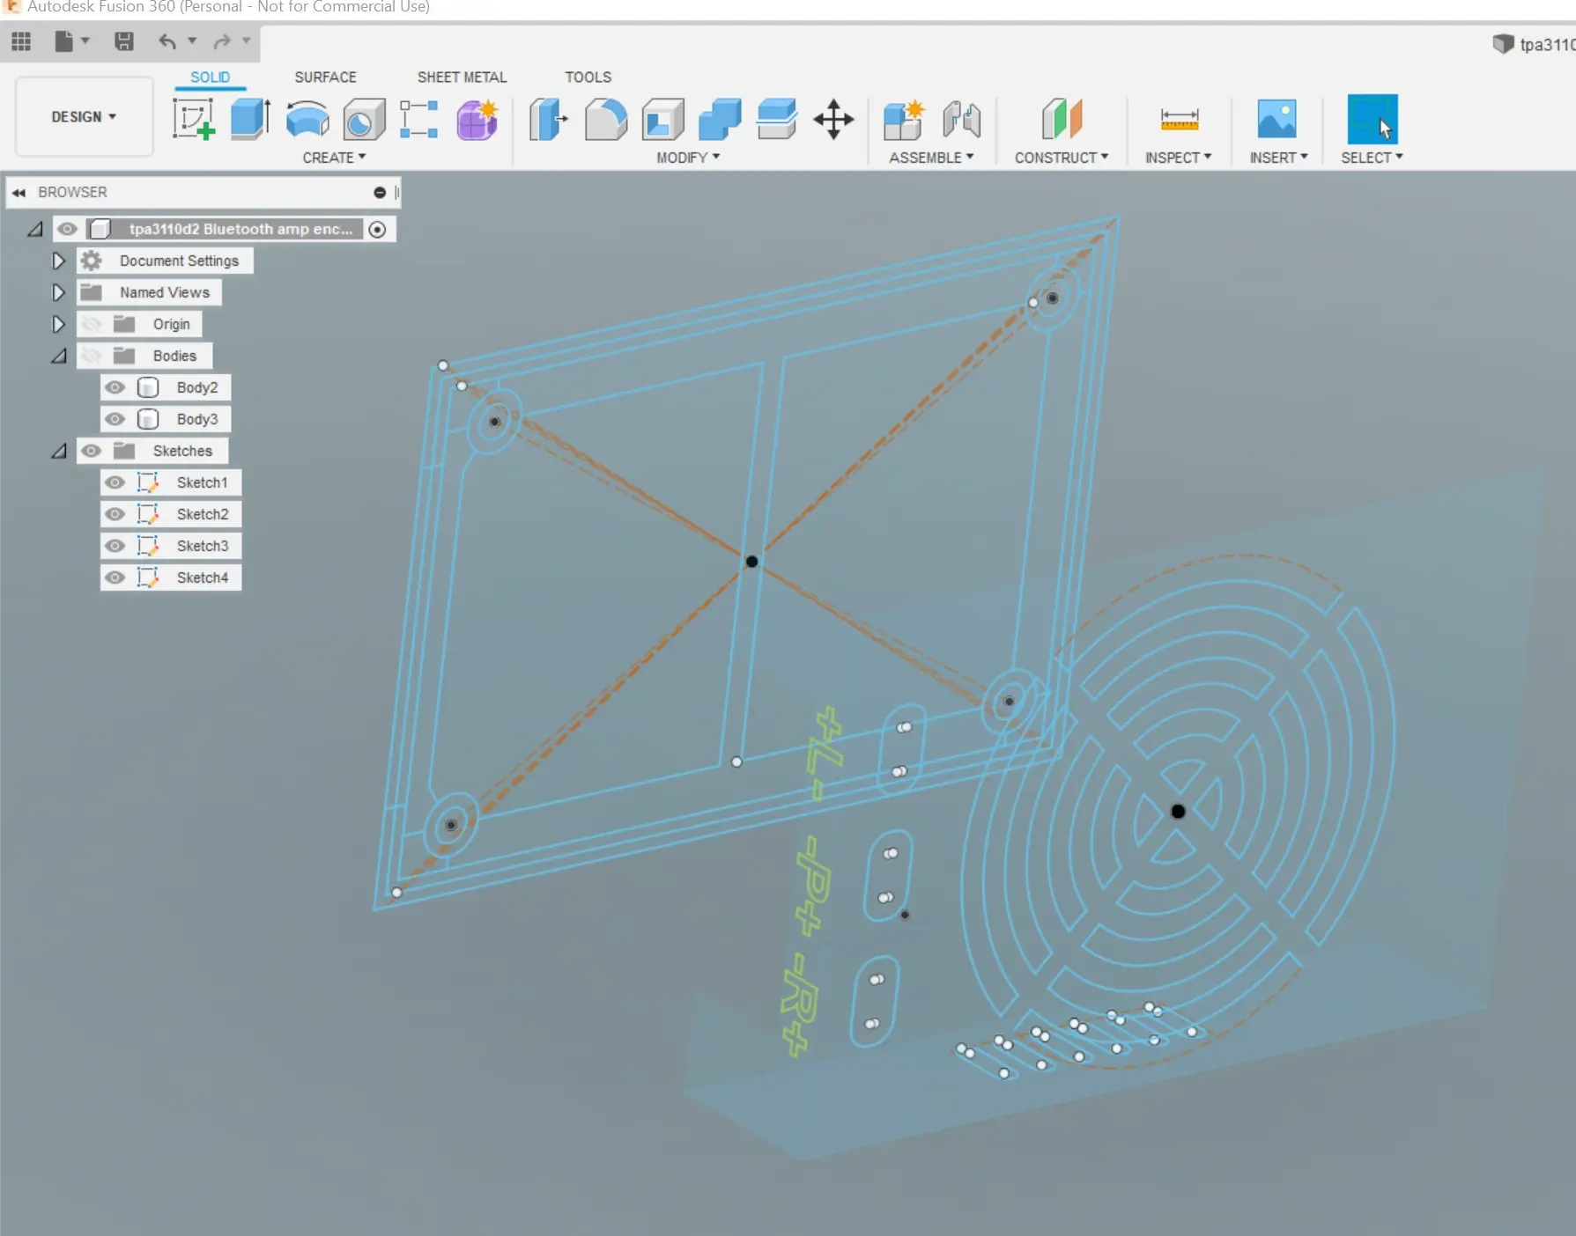Screen dimensions: 1576x1236
Task: Click the File document icon
Action: click(63, 40)
